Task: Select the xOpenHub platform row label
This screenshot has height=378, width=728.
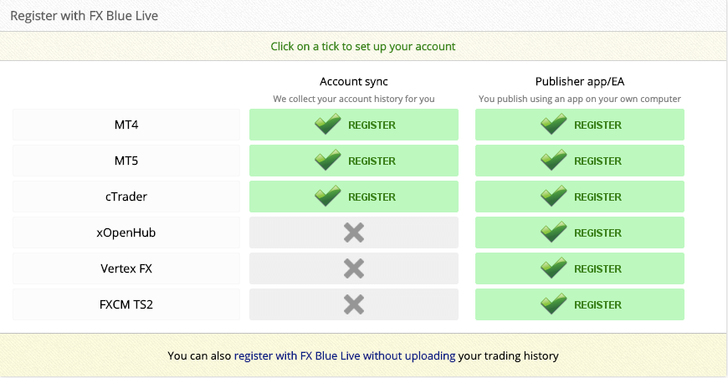Action: pyautogui.click(x=126, y=232)
